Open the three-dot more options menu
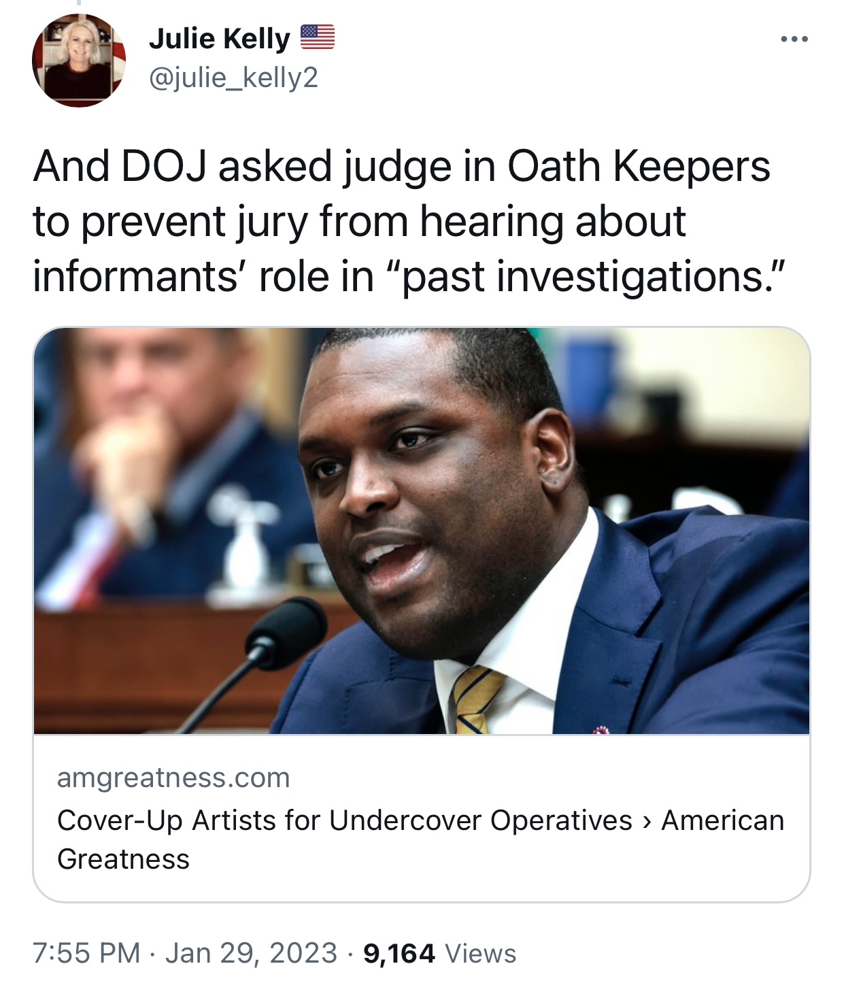 [x=794, y=39]
